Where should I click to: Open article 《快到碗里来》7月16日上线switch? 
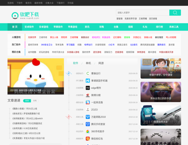coord(27,118)
